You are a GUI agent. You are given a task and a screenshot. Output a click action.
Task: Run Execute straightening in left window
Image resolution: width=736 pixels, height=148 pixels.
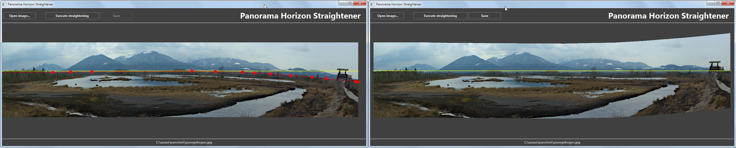72,16
